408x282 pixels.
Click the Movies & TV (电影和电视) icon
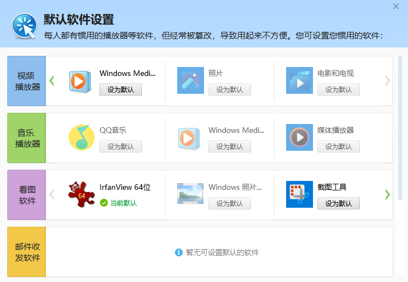point(300,80)
